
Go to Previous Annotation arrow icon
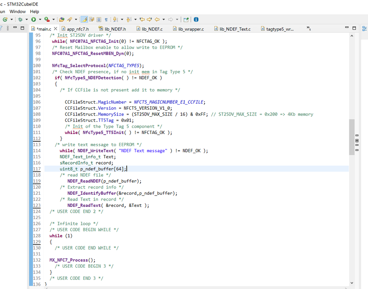pos(129,20)
